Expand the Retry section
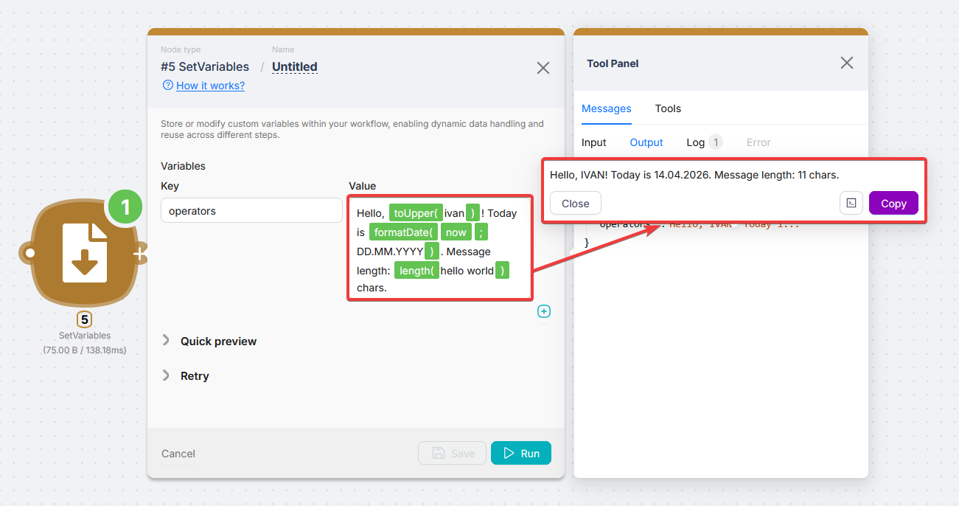This screenshot has width=959, height=506. tap(194, 375)
